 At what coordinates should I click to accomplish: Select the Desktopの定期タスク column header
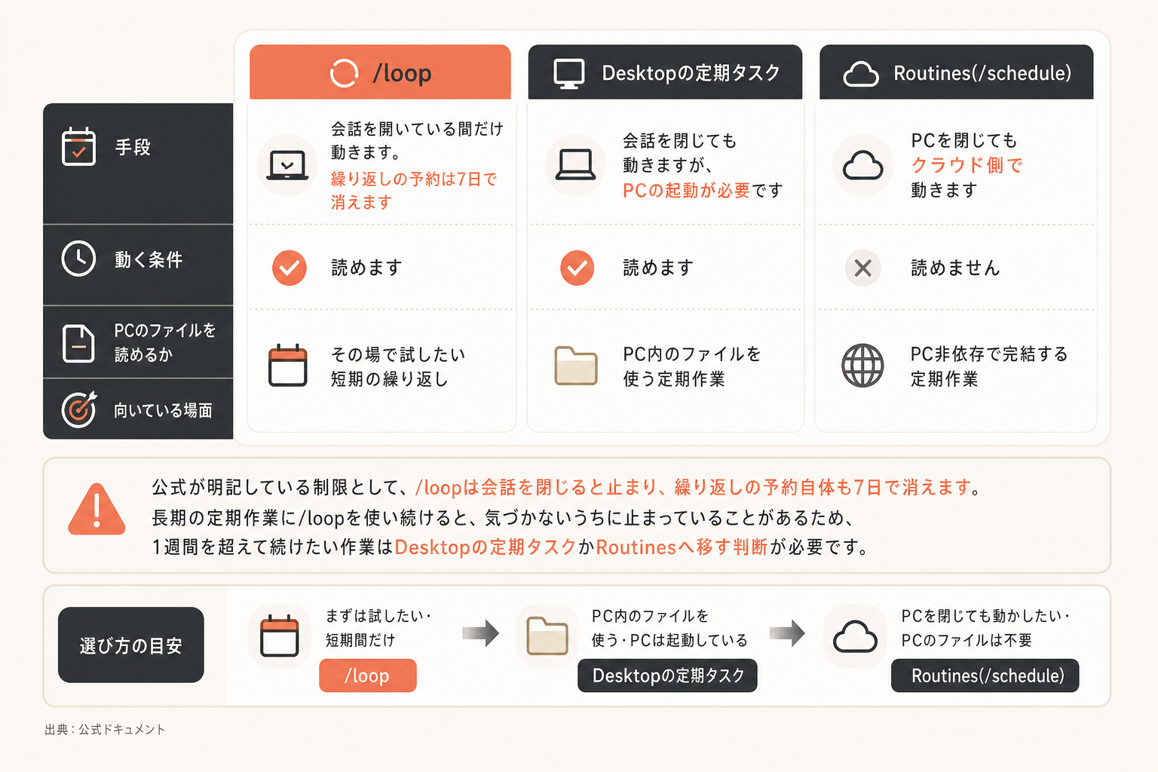[665, 72]
